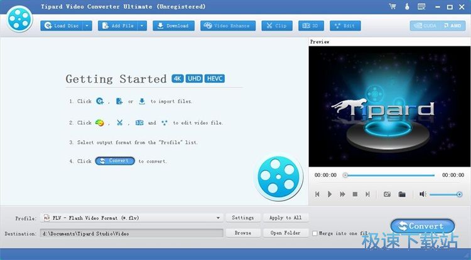Click the large film reel icon
Screen dimensions: 471x260
point(278,177)
